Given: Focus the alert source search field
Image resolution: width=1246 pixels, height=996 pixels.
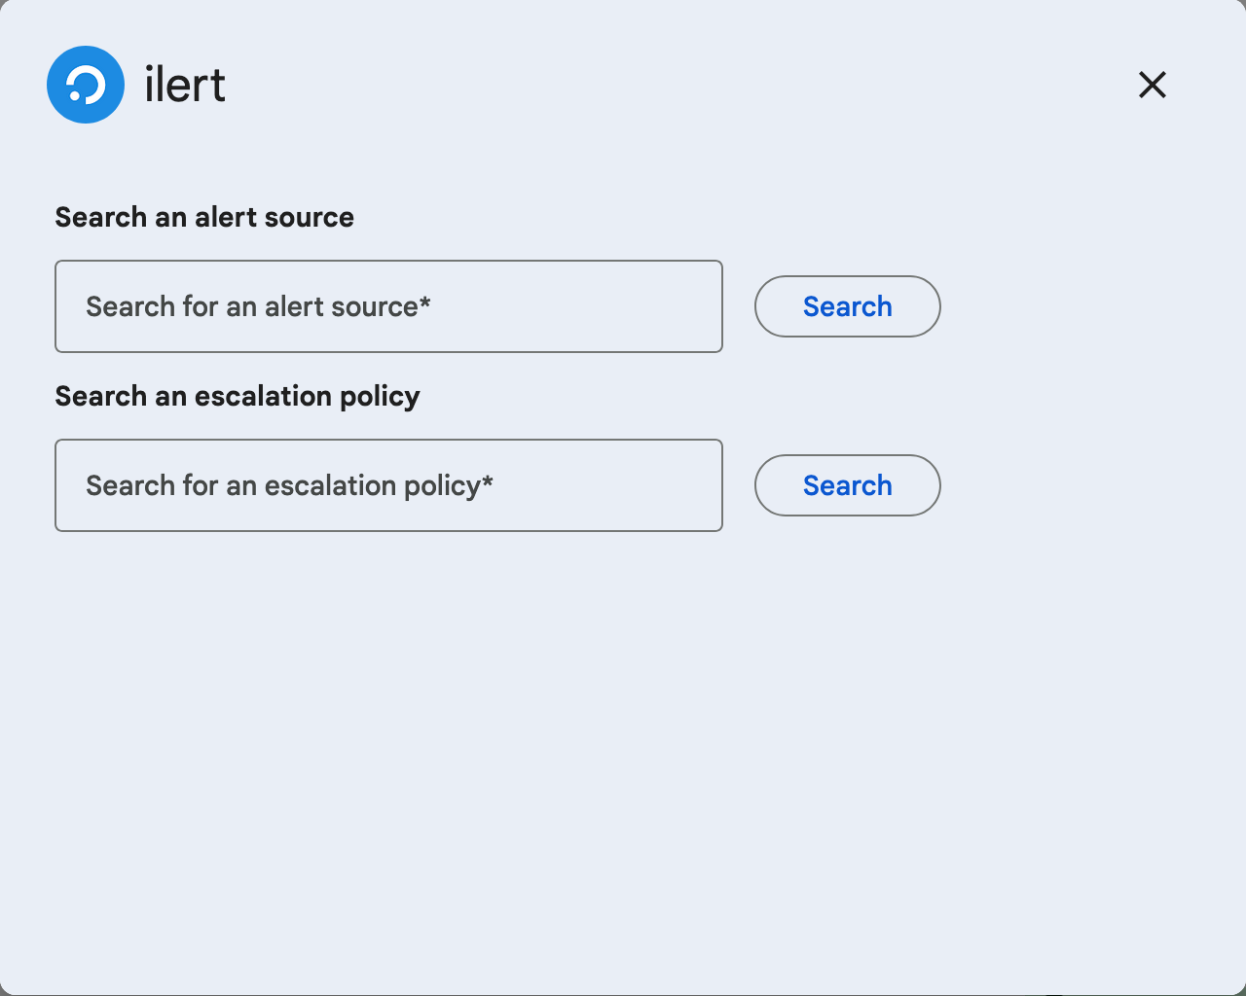Looking at the screenshot, I should click(x=388, y=306).
